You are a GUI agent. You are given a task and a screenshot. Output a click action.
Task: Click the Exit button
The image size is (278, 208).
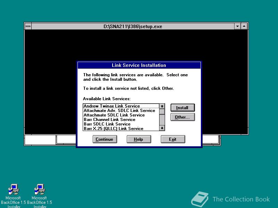coord(173,139)
